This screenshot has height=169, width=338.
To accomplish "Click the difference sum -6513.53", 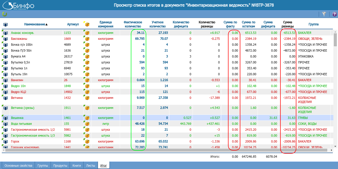I will point(289,33).
